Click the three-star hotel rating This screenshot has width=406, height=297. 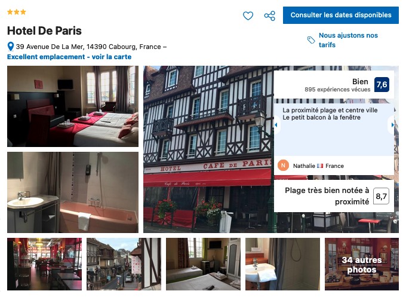(17, 12)
